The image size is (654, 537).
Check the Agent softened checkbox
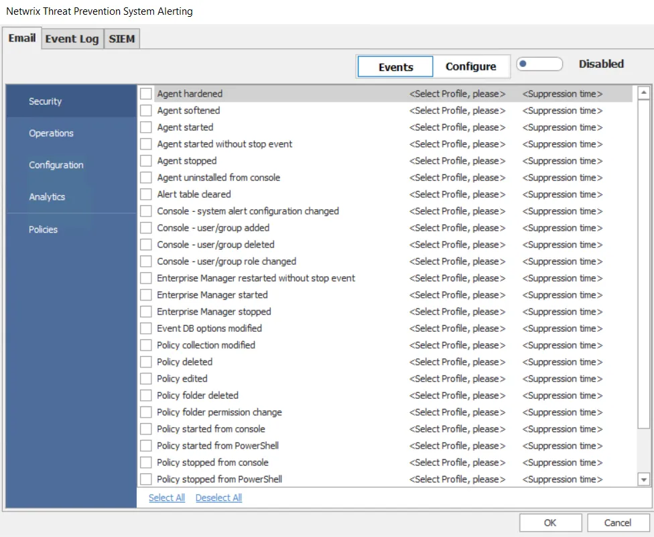pyautogui.click(x=145, y=111)
